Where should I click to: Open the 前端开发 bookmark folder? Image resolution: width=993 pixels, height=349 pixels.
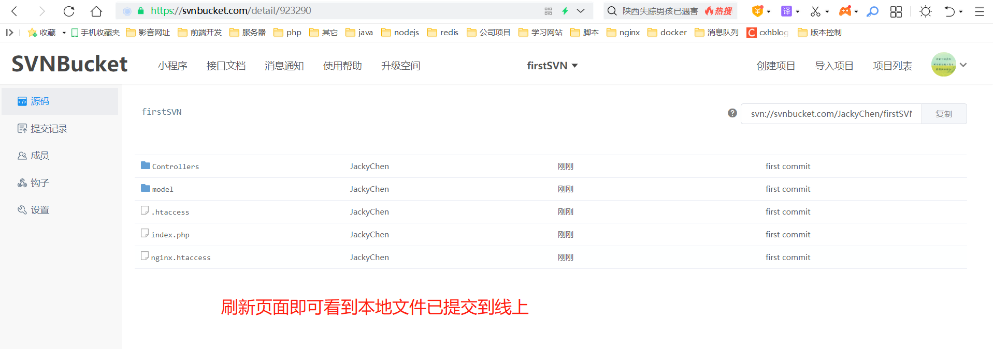coord(200,33)
